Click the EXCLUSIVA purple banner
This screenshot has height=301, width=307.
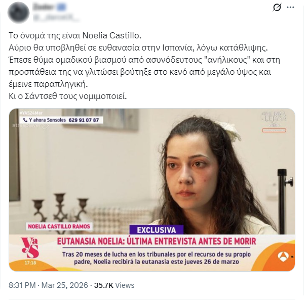click(x=156, y=230)
